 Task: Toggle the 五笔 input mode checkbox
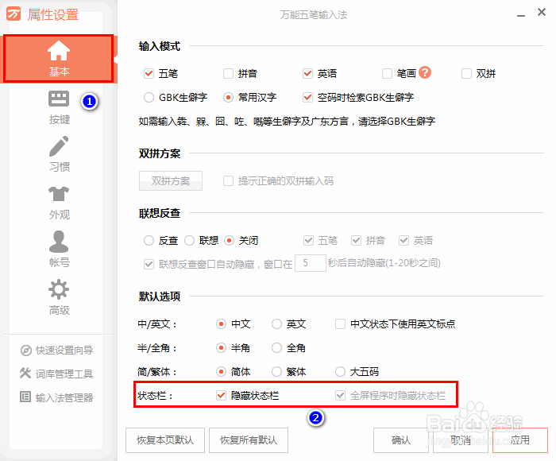click(x=149, y=73)
